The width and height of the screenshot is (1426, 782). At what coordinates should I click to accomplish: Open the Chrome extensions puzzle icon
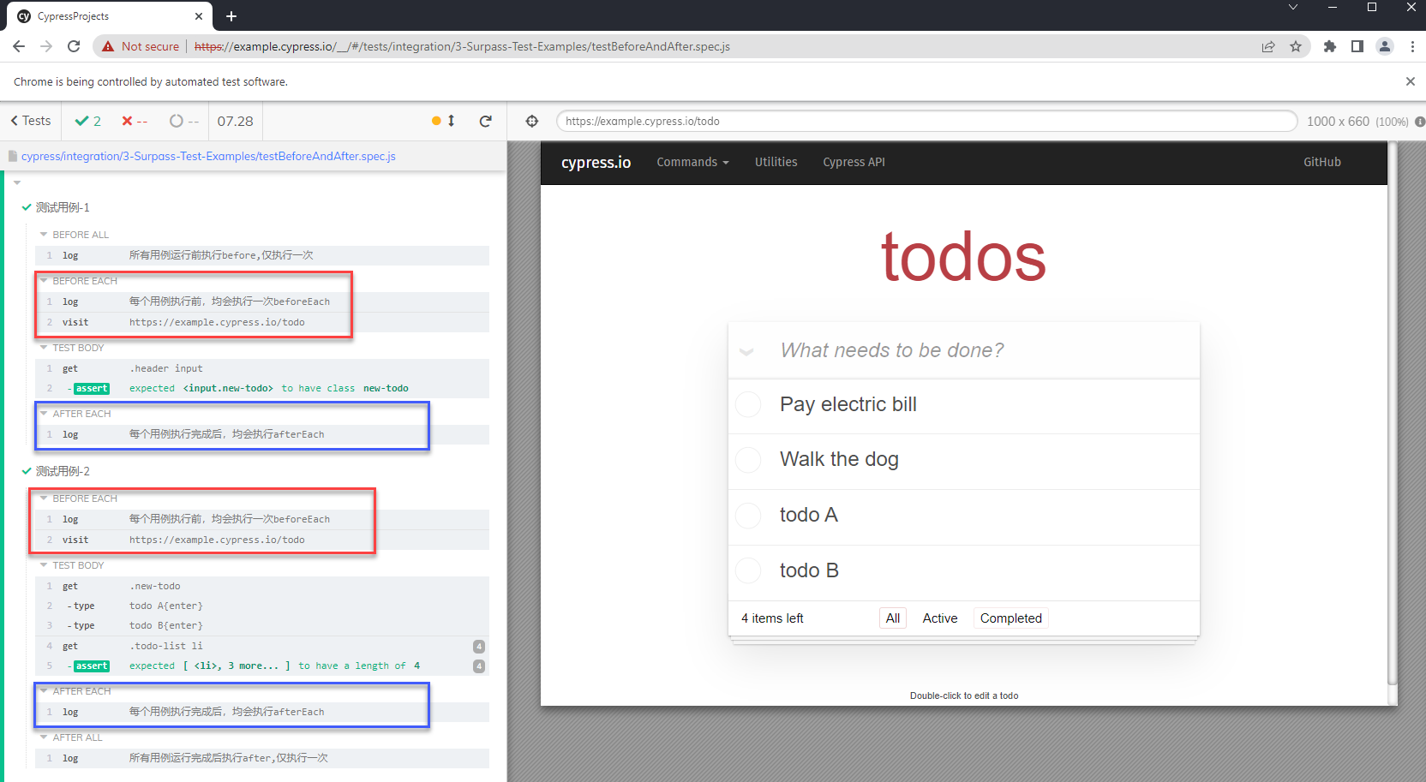point(1330,46)
